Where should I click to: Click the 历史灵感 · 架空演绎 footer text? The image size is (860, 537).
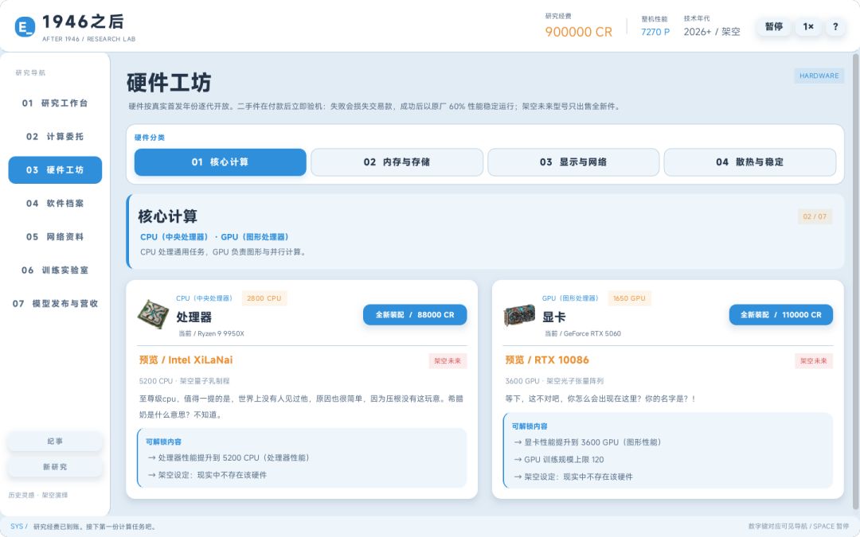[38, 495]
